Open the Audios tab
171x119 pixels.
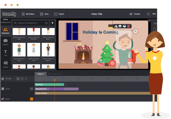pyautogui.click(x=5, y=64)
